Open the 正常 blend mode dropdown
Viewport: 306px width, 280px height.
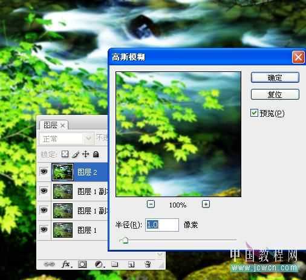point(66,138)
